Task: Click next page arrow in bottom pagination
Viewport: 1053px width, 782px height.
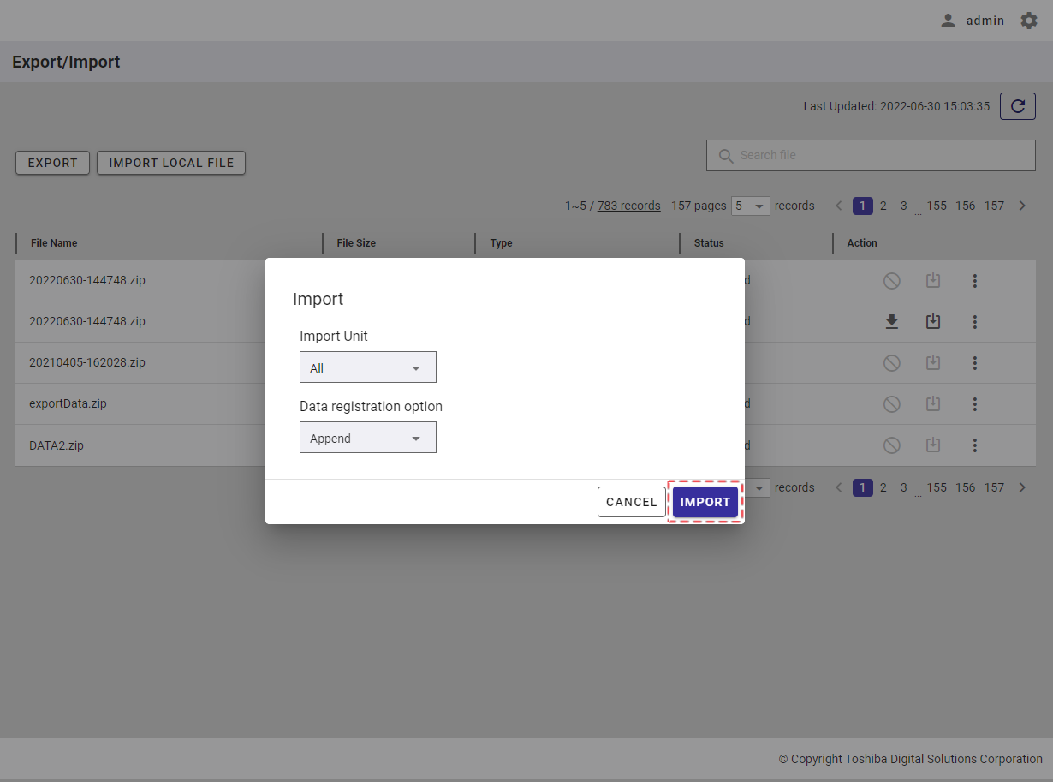Action: point(1021,487)
